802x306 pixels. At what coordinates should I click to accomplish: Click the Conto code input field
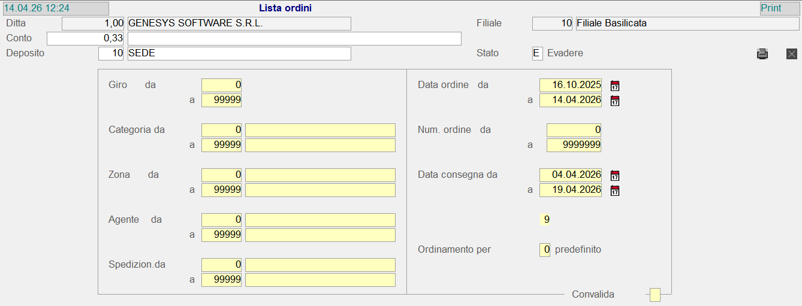[85, 38]
